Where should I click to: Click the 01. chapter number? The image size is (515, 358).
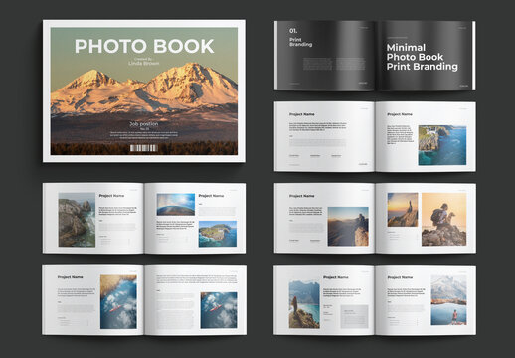pyautogui.click(x=293, y=31)
